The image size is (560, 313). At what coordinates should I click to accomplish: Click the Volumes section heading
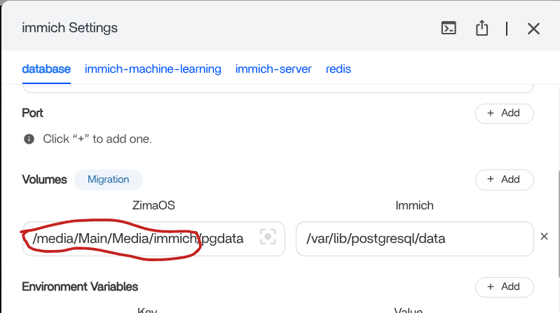44,179
